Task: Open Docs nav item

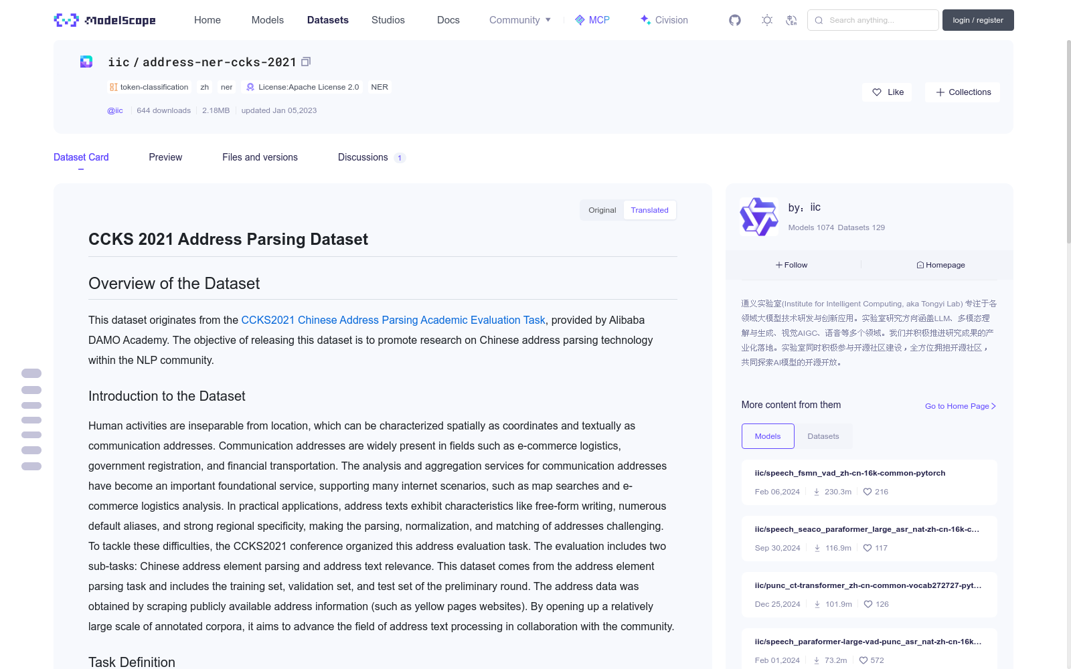Action: point(448,20)
